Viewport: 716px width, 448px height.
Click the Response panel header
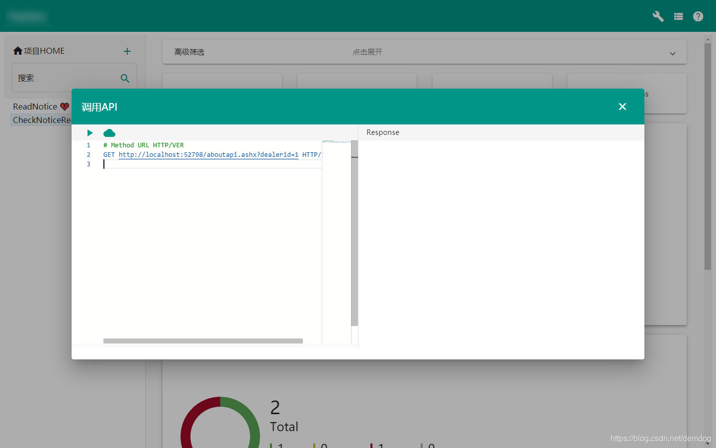501,132
